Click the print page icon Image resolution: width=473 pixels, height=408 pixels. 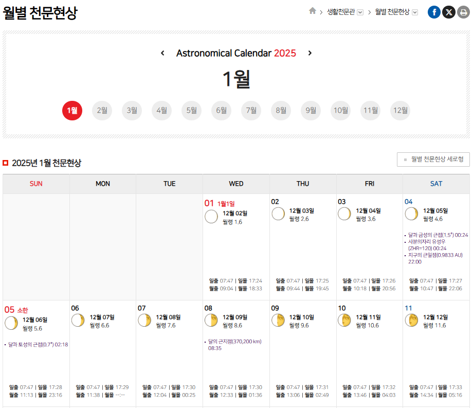tap(463, 12)
